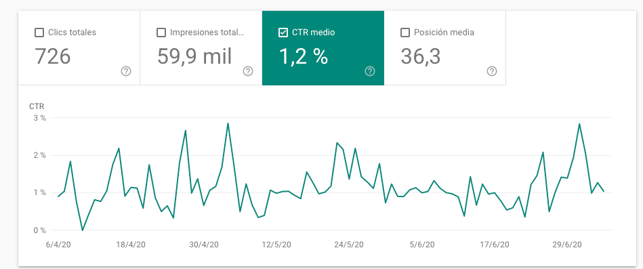
Task: Open help icon on Clics totales card
Action: click(x=126, y=71)
